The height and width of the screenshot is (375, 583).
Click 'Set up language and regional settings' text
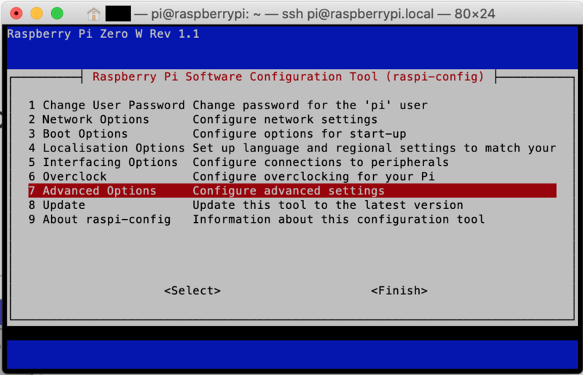(324, 148)
